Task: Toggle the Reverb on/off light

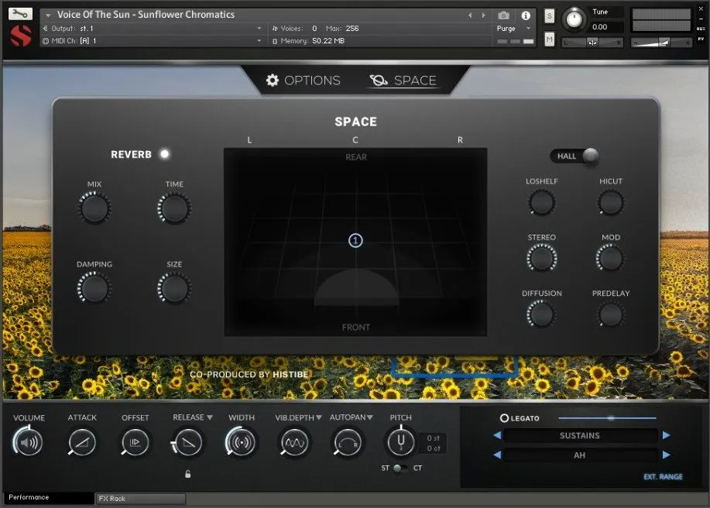Action: pyautogui.click(x=165, y=154)
